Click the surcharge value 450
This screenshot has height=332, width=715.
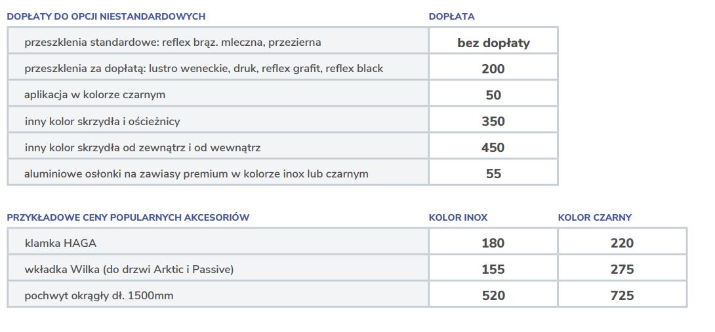click(x=493, y=147)
